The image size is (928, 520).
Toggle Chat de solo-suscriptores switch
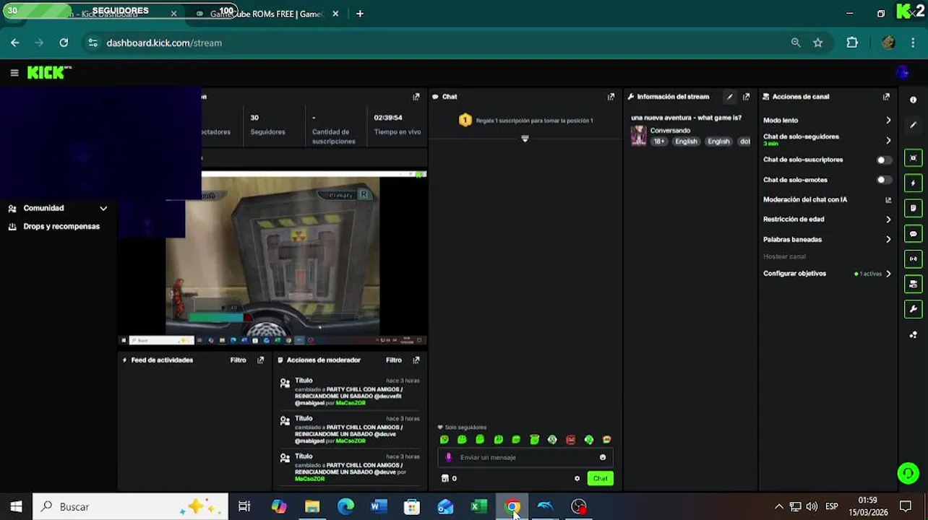tap(884, 160)
